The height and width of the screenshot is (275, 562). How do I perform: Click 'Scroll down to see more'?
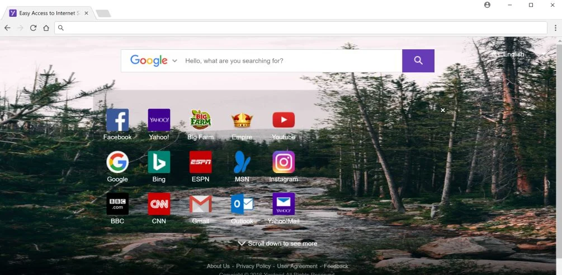coord(278,244)
